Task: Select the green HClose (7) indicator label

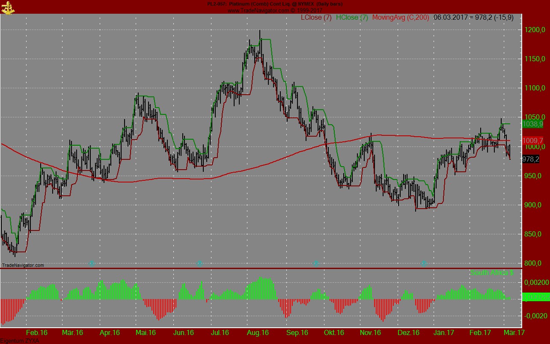Action: tap(352, 18)
